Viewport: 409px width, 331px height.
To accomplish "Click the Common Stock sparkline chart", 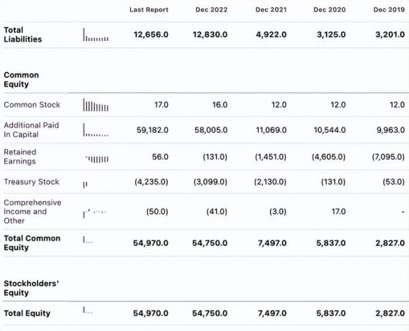I will (x=95, y=105).
